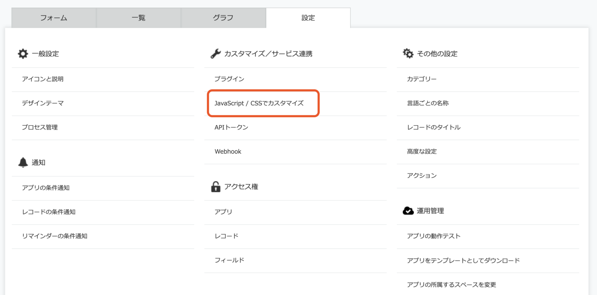Viewport: 597px width, 295px height.
Task: Open 高度な設定 under other settings
Action: click(x=422, y=151)
